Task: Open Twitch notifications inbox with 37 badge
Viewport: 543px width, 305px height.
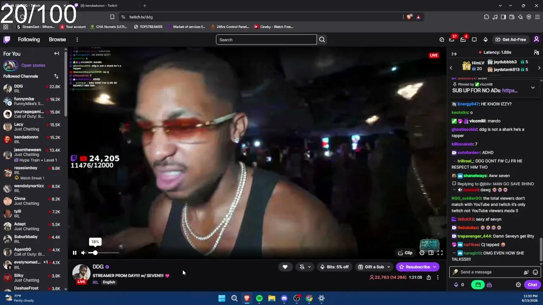Action: click(452, 39)
